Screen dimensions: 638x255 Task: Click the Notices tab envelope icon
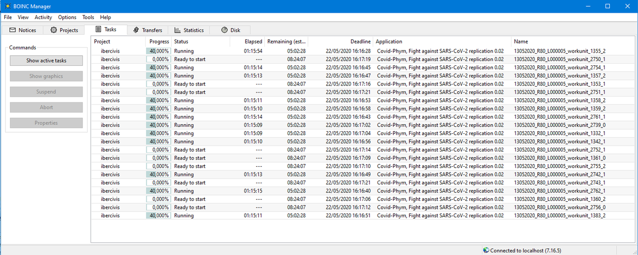(13, 30)
